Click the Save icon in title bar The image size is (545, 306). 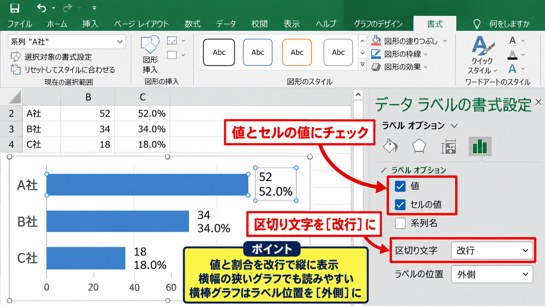tap(15, 8)
